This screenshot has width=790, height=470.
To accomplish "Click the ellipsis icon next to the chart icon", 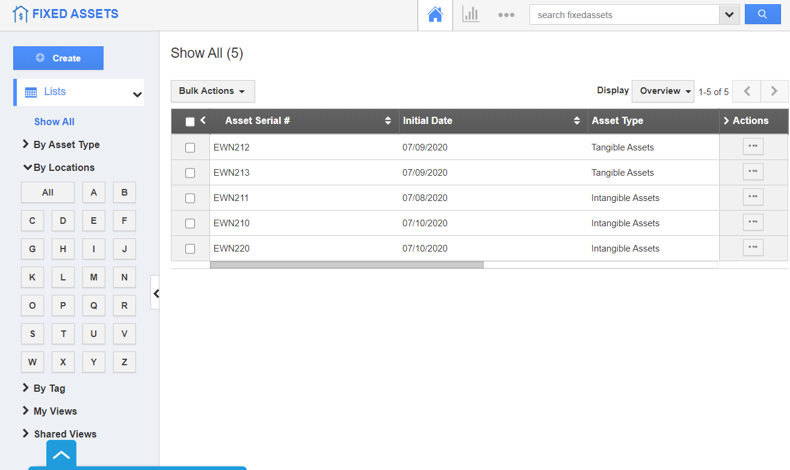I will click(x=506, y=14).
